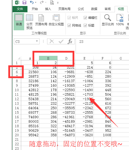Click cell containing 142

point(48,81)
